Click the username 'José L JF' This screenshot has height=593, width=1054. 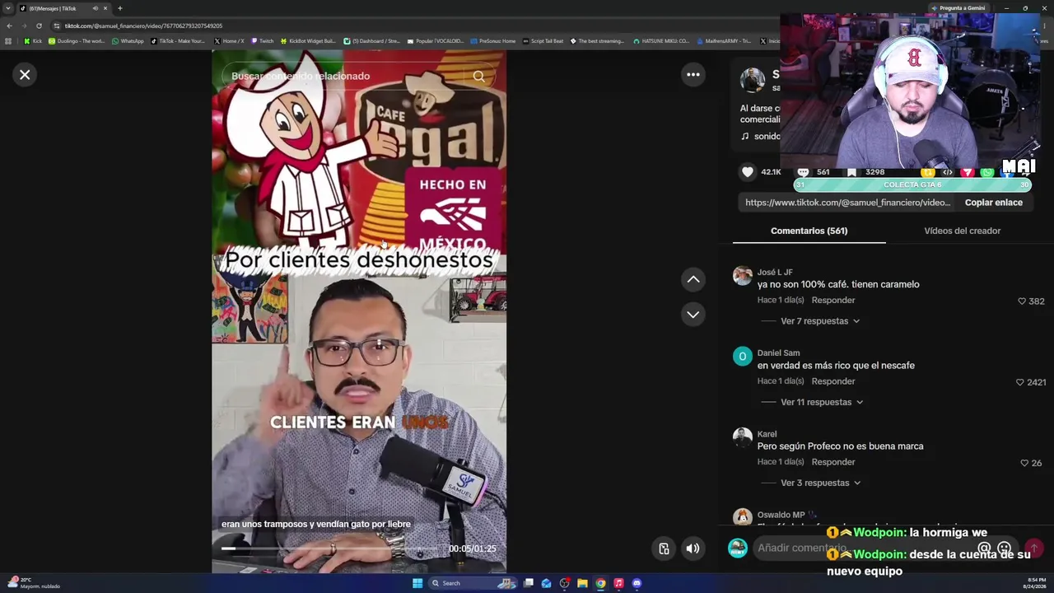775,273
